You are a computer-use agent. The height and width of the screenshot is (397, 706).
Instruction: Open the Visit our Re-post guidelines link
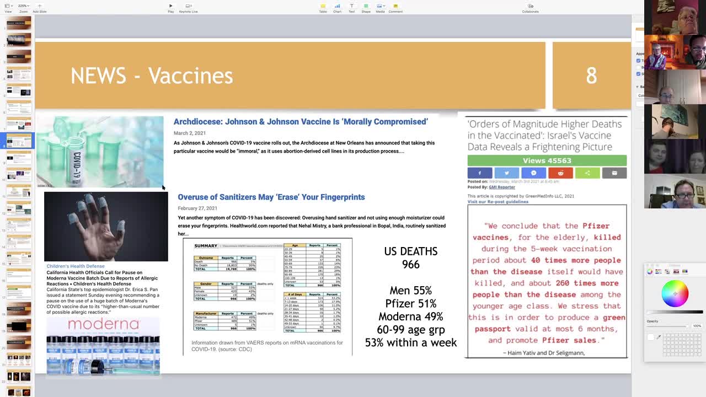tap(498, 202)
